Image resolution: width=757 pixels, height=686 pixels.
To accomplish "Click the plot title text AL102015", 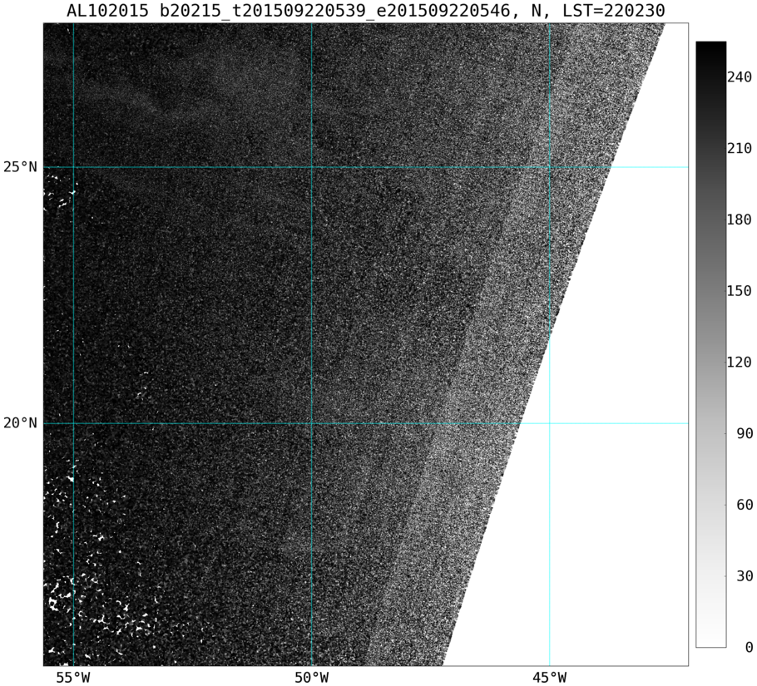I will (x=107, y=10).
